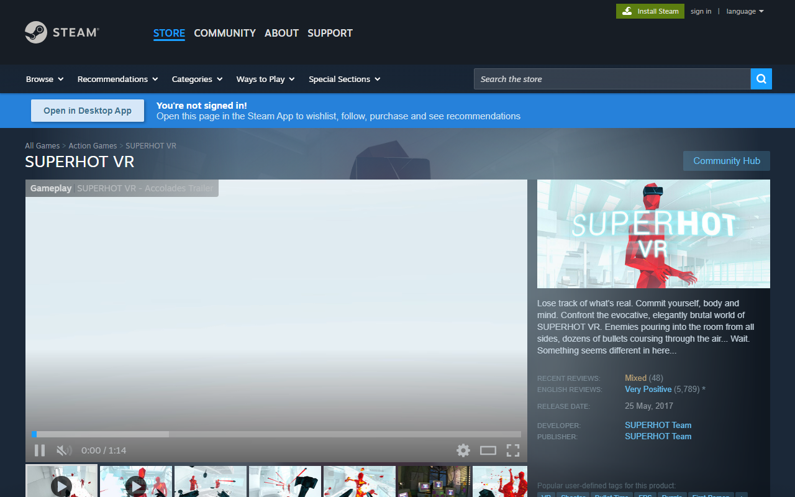
Task: Click the Mixed recent reviews link
Action: [635, 378]
